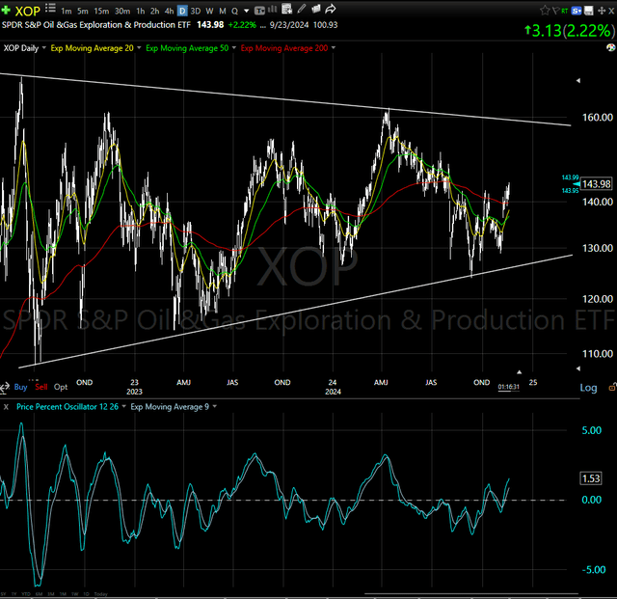Screen dimensions: 617x599
Task: Click the upward triangle marker on the time axis
Action: [519, 371]
